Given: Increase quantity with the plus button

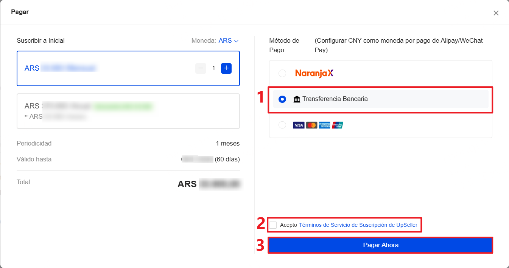Looking at the screenshot, I should click(226, 68).
